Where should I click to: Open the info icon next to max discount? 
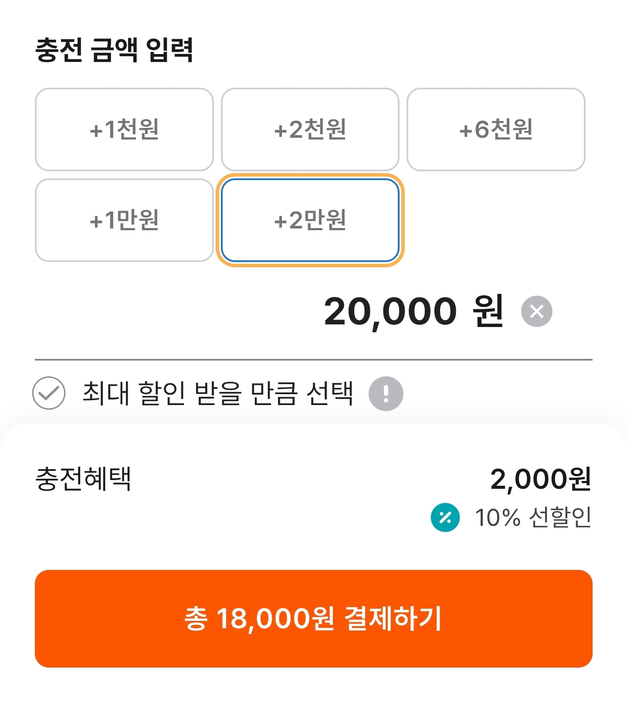point(386,394)
